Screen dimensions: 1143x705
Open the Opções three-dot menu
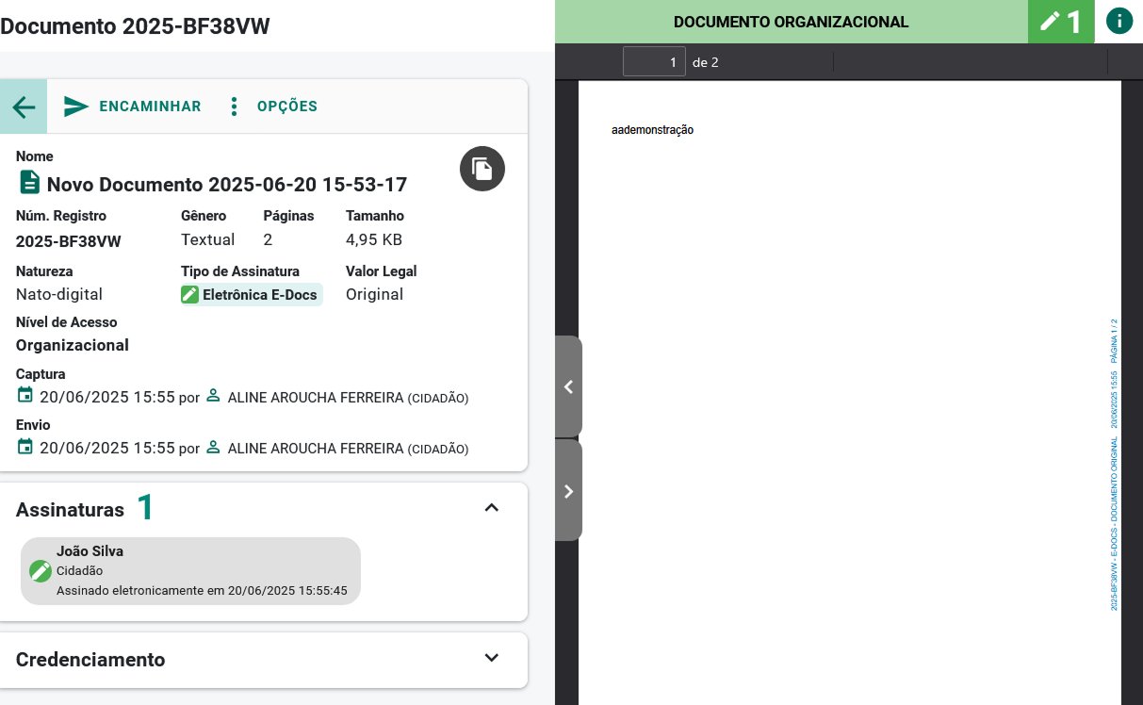point(272,107)
